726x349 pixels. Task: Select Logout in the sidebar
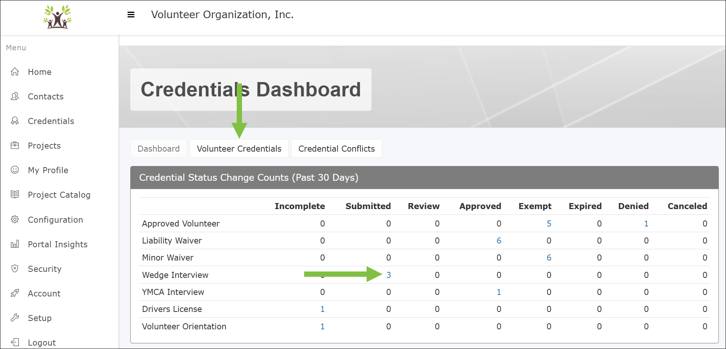click(42, 343)
